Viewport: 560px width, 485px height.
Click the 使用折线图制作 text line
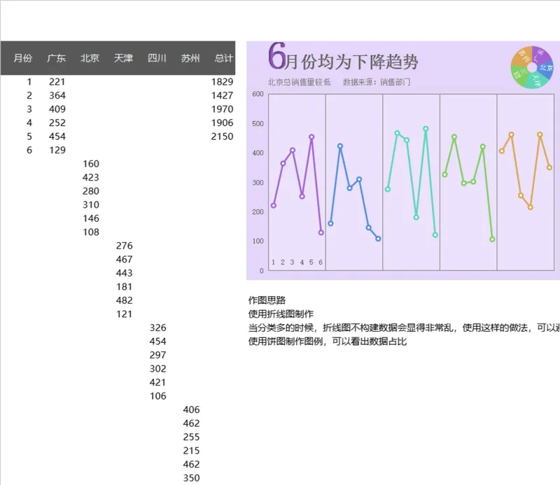281,314
